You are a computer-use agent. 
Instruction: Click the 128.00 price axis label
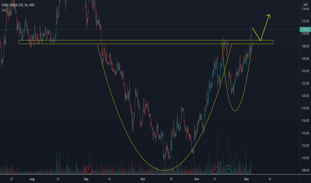pos(305,46)
